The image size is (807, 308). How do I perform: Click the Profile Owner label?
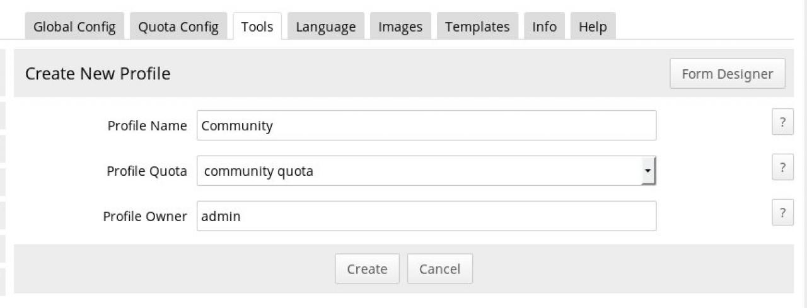click(x=145, y=216)
